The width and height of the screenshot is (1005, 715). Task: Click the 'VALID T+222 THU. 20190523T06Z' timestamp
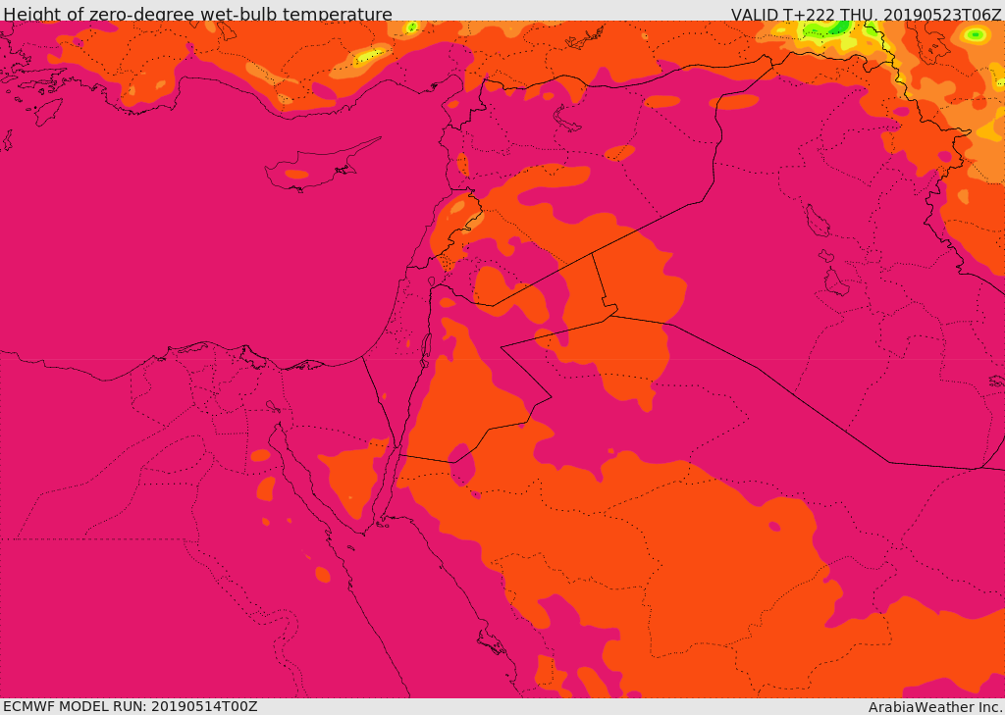[x=868, y=14]
